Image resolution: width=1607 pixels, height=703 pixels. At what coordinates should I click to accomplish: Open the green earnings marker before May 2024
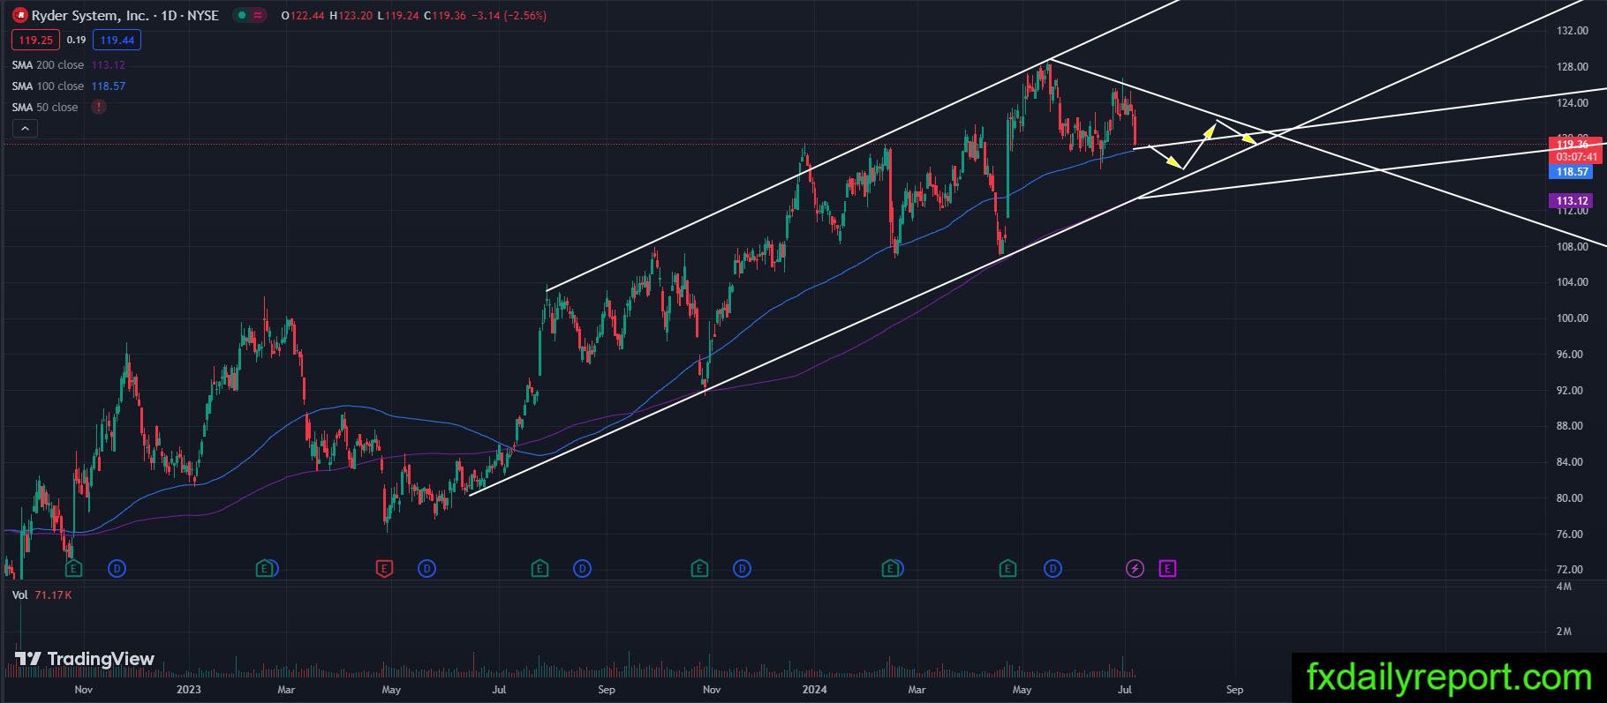point(1007,569)
